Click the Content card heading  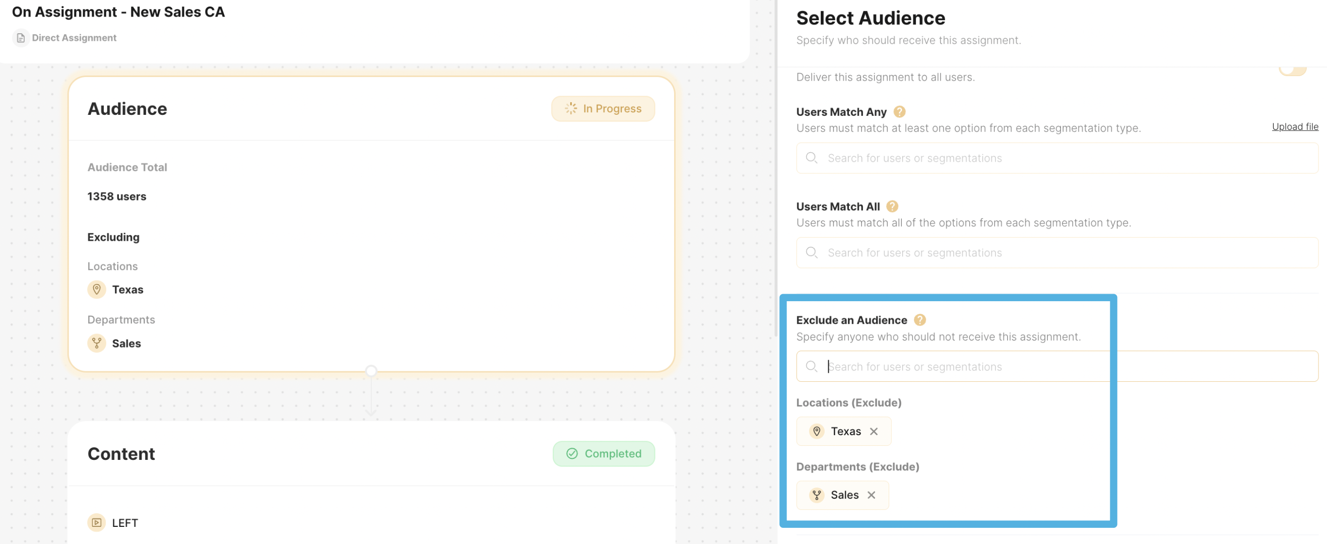point(121,454)
